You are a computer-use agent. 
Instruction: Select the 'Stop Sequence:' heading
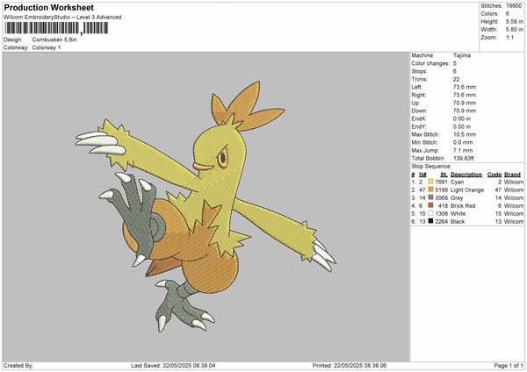431,167
